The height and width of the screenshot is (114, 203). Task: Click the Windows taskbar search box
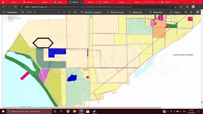point(29,111)
